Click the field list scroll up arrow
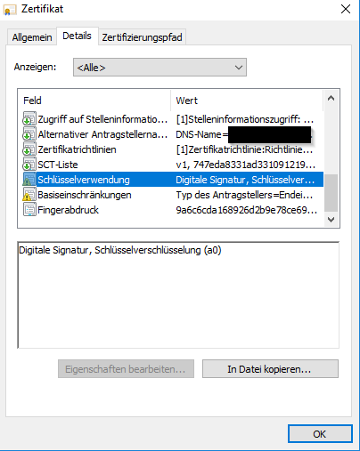This screenshot has height=451, width=360. tap(331, 98)
